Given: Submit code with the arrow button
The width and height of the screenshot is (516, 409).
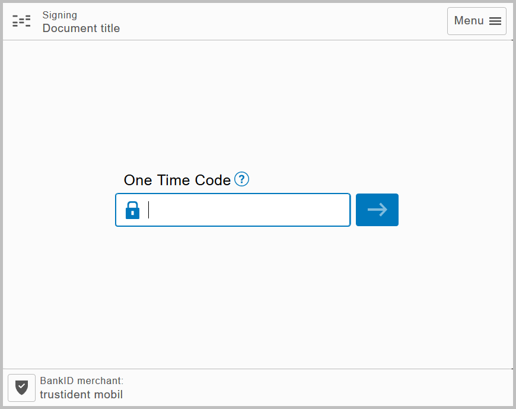Looking at the screenshot, I should click(377, 210).
